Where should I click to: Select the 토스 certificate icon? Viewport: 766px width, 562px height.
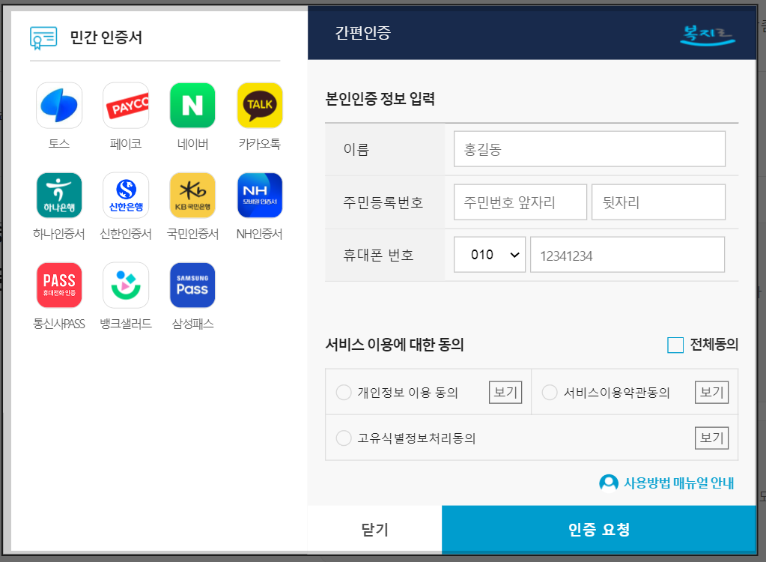point(58,105)
